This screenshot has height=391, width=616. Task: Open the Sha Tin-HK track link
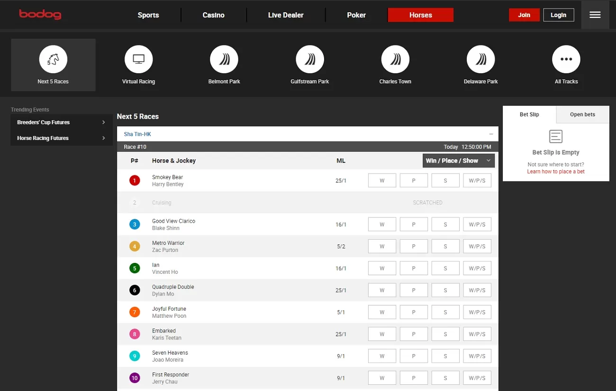(137, 134)
